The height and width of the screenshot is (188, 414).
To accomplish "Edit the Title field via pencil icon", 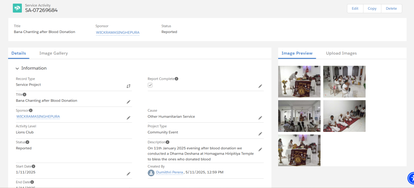I will click(128, 102).
